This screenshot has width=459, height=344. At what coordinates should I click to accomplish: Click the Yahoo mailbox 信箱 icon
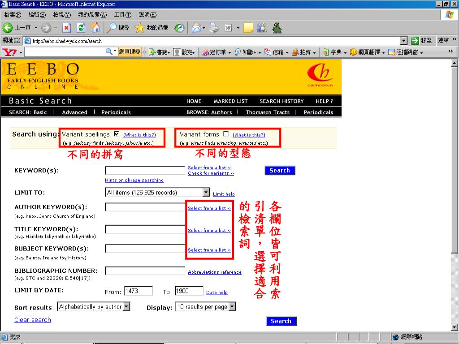coord(268,52)
